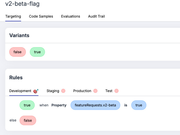Open Production environment rules
The height and width of the screenshot is (135, 180).
(82, 91)
